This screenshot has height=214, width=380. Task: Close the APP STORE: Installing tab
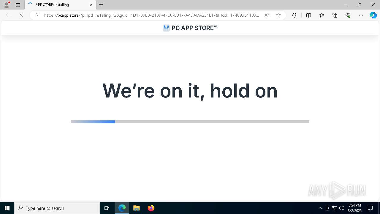91,5
